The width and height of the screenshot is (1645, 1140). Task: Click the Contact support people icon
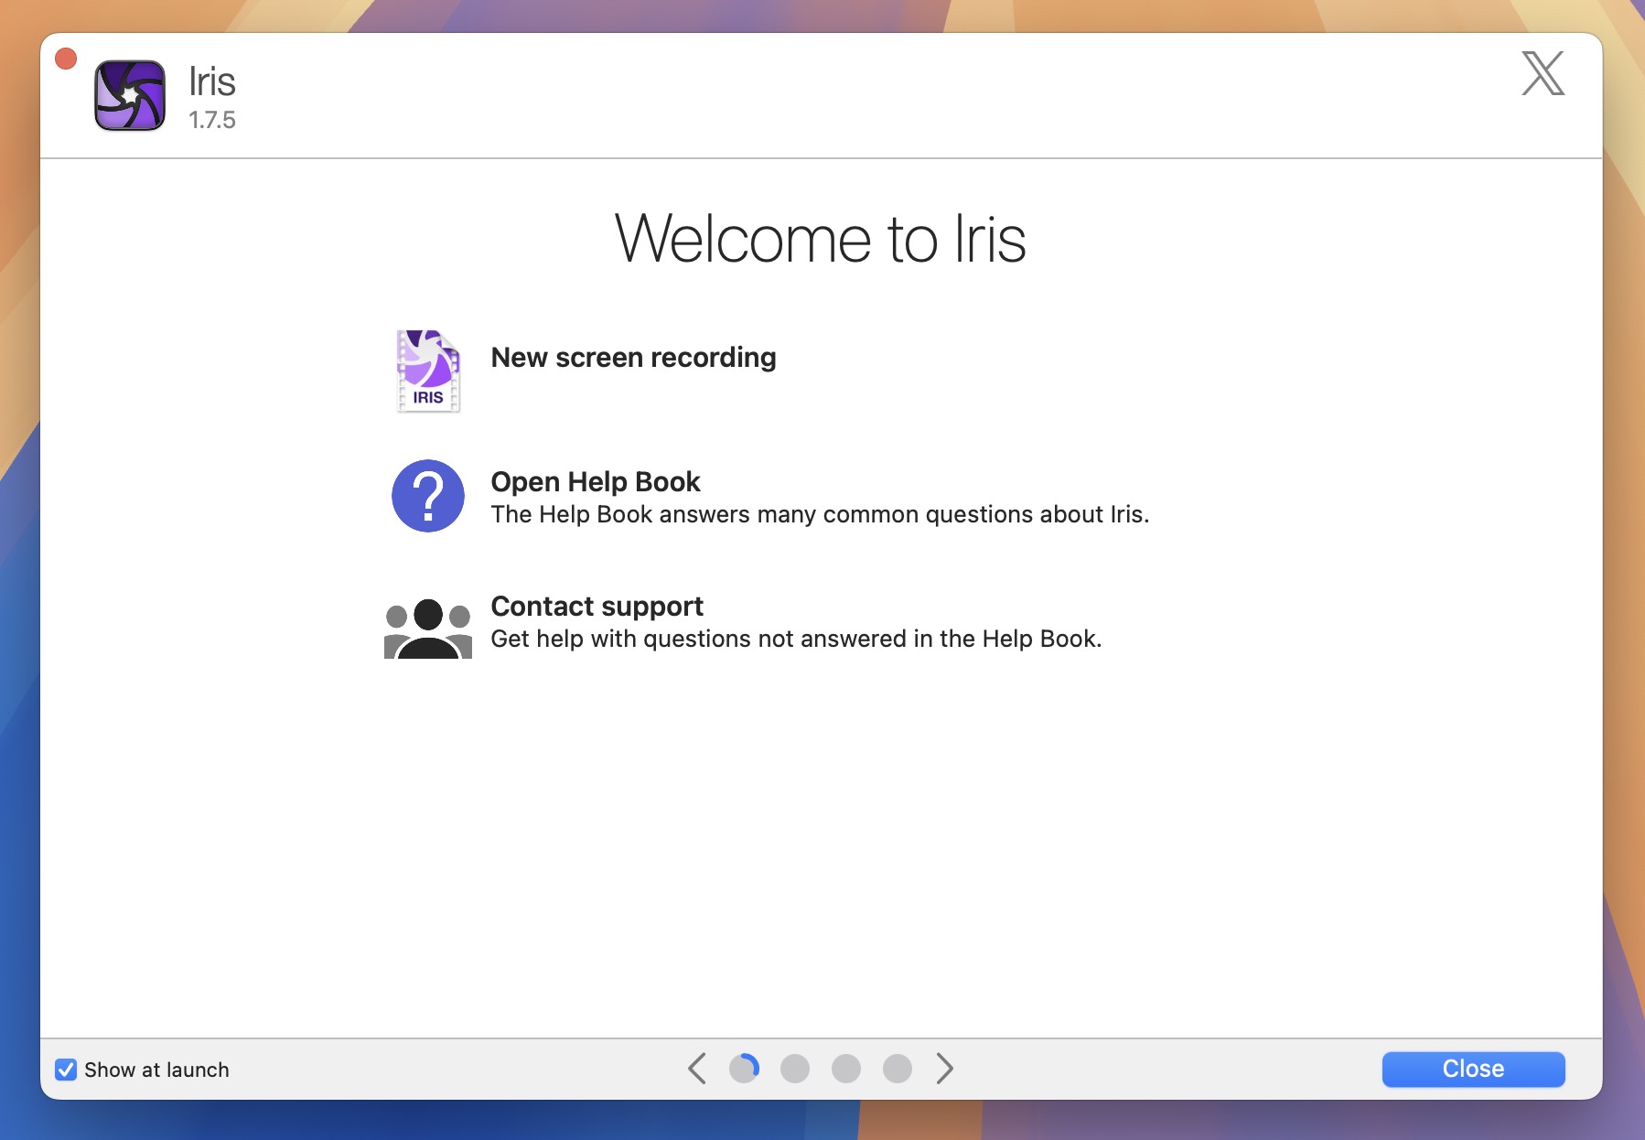pyautogui.click(x=427, y=628)
